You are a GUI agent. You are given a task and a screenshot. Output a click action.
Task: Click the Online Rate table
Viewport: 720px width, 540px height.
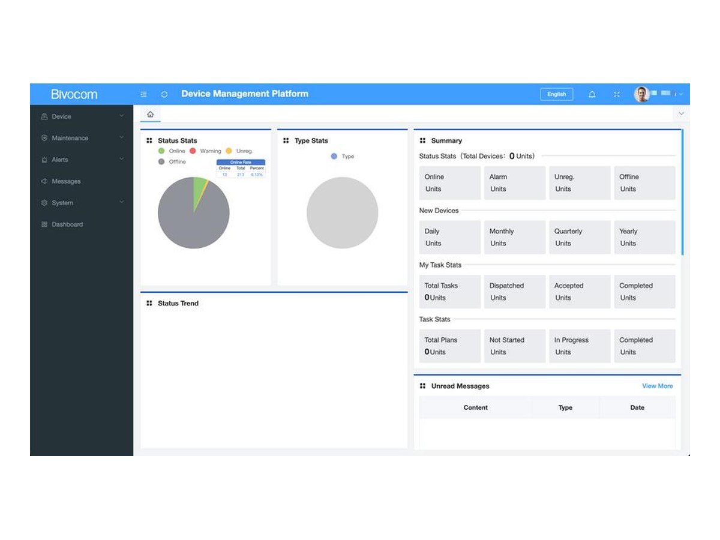click(x=241, y=168)
